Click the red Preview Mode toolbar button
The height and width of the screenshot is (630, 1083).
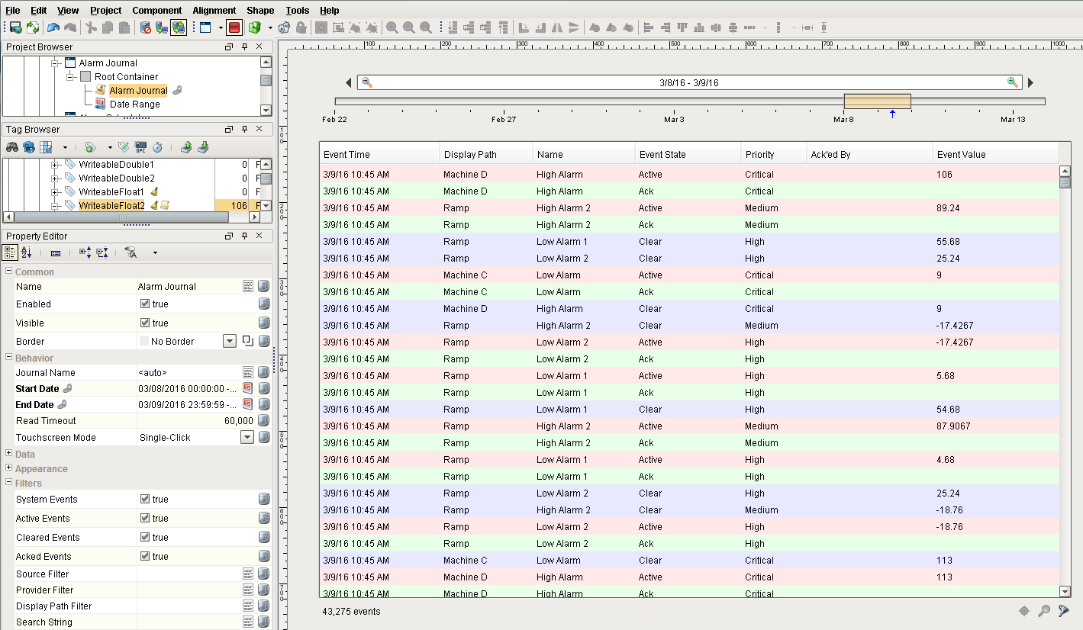[234, 27]
